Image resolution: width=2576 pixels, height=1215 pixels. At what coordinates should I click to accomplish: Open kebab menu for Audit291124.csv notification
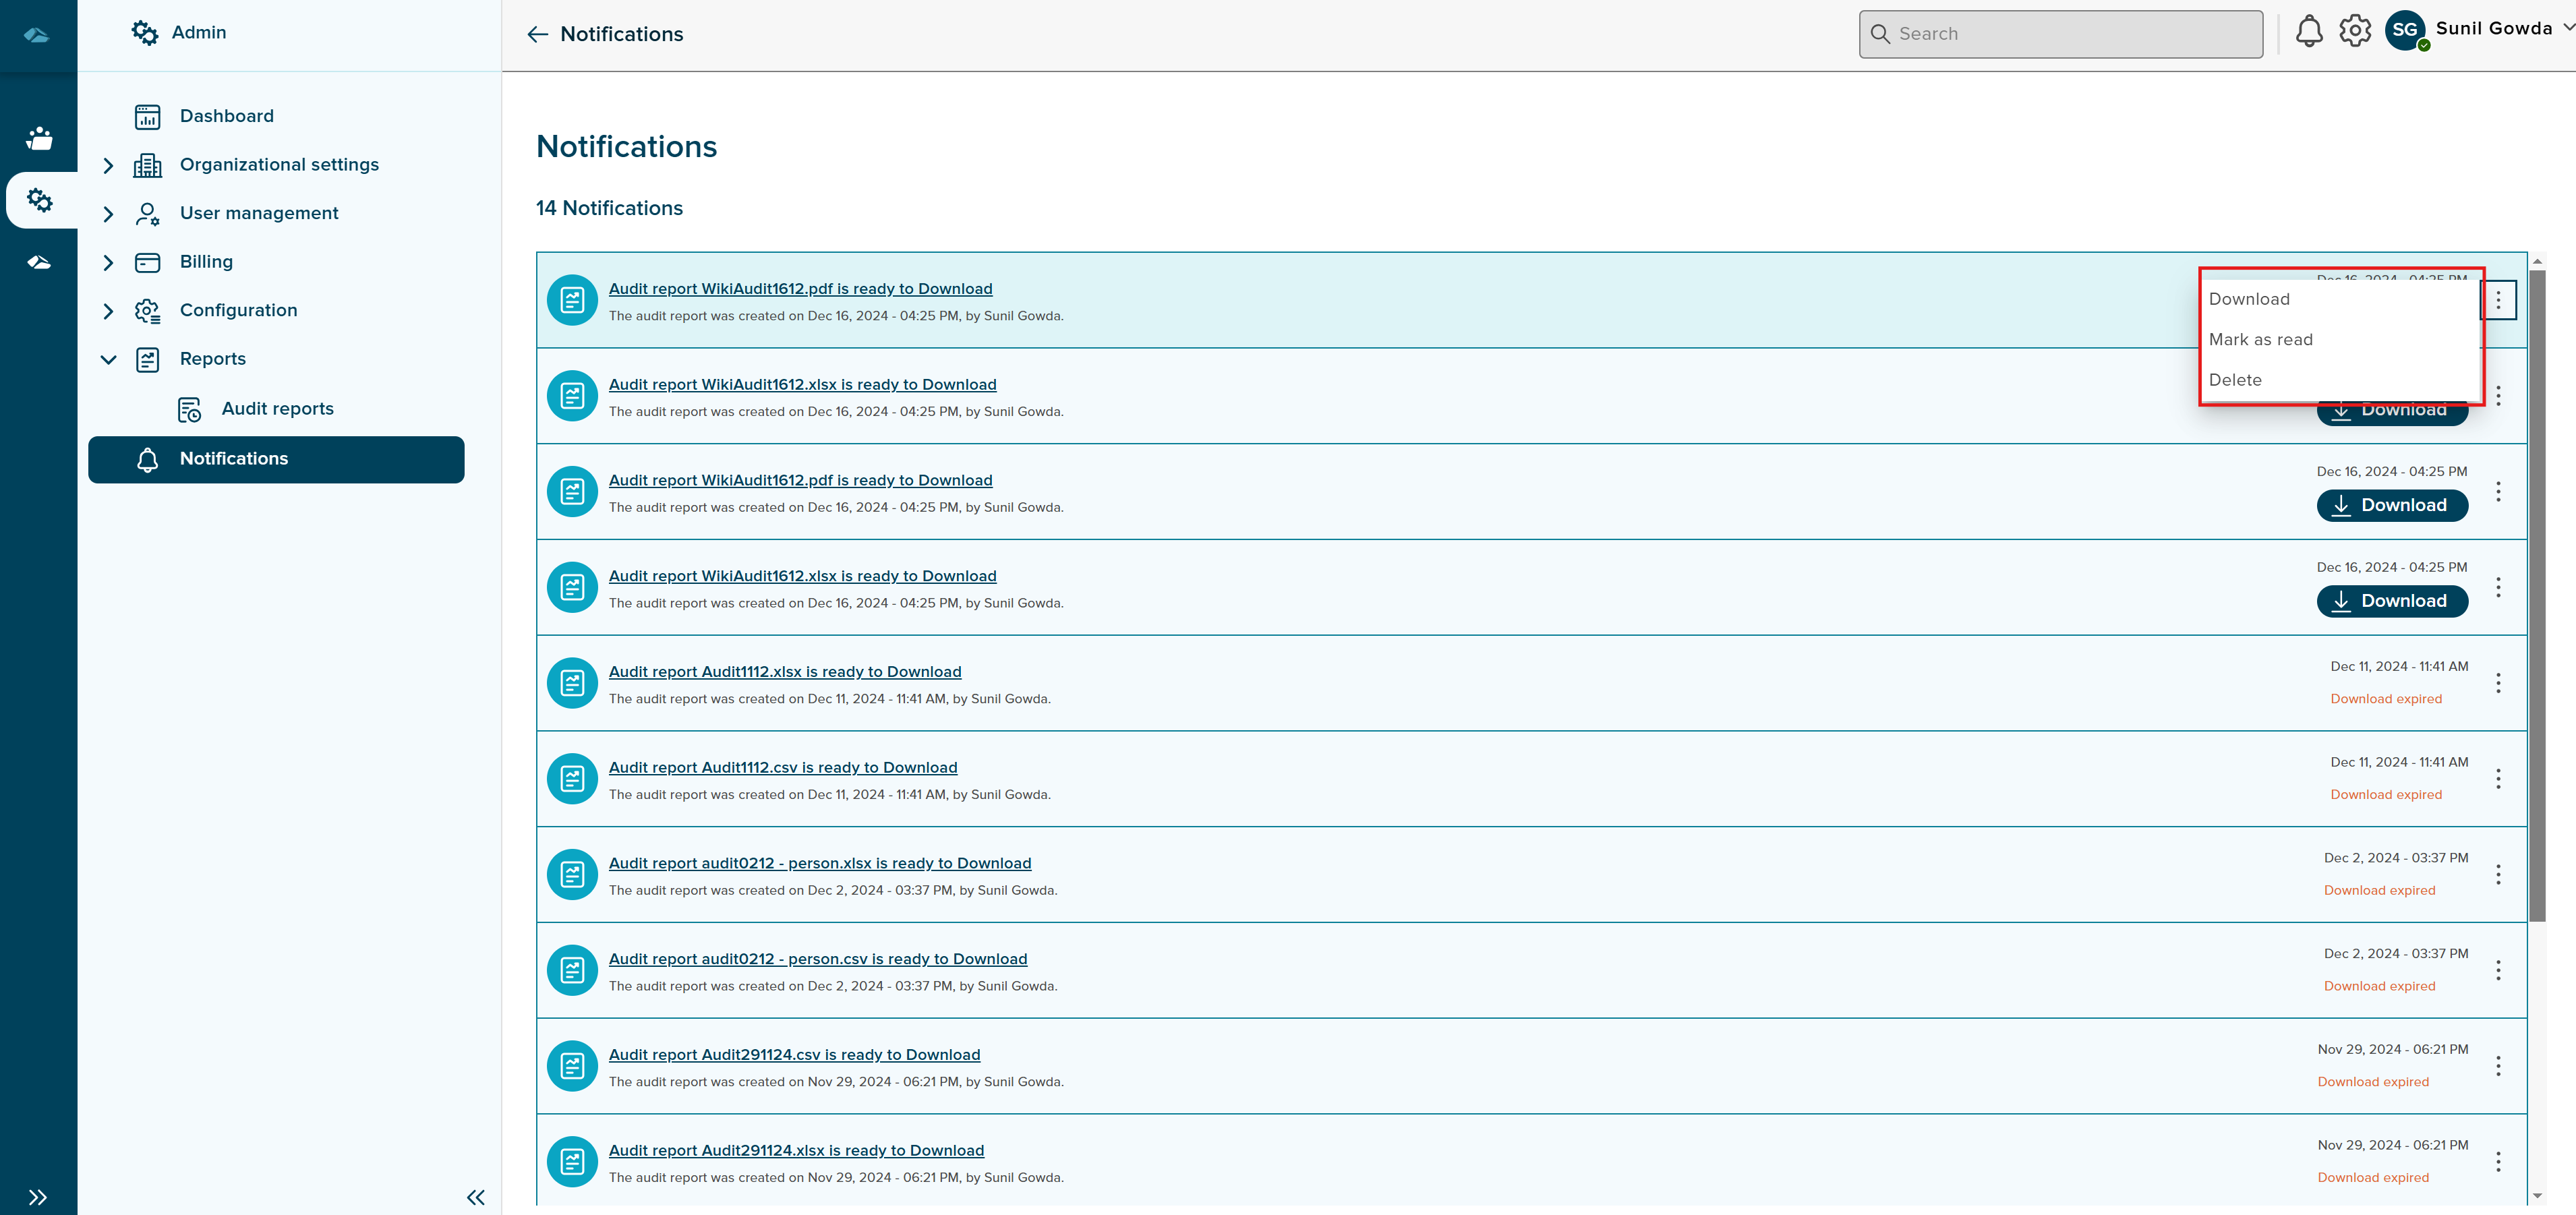coord(2497,1066)
